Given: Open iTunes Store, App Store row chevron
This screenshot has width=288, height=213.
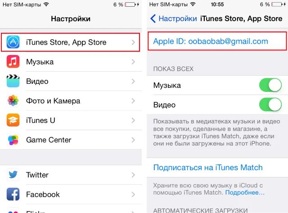Looking at the screenshot, I should (x=133, y=42).
